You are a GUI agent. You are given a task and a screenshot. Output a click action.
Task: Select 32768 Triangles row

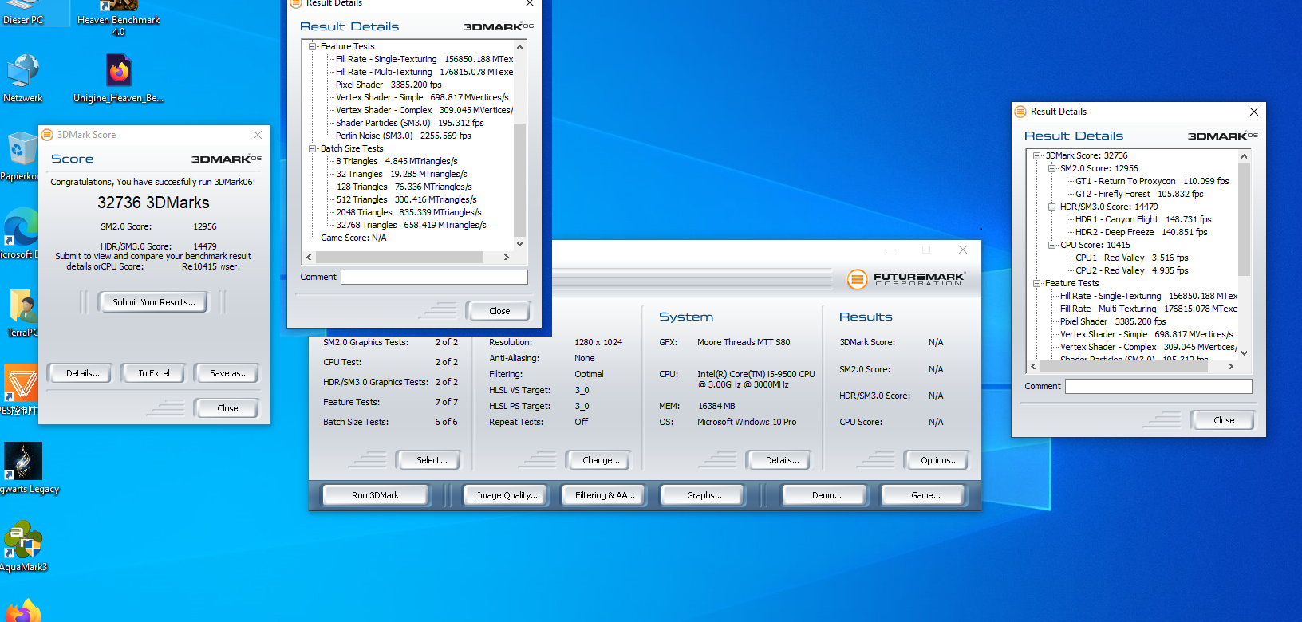click(411, 225)
